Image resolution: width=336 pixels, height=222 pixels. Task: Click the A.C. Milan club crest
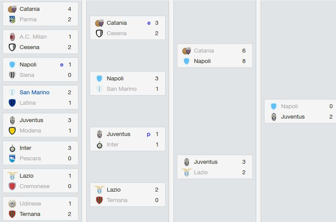(12, 37)
